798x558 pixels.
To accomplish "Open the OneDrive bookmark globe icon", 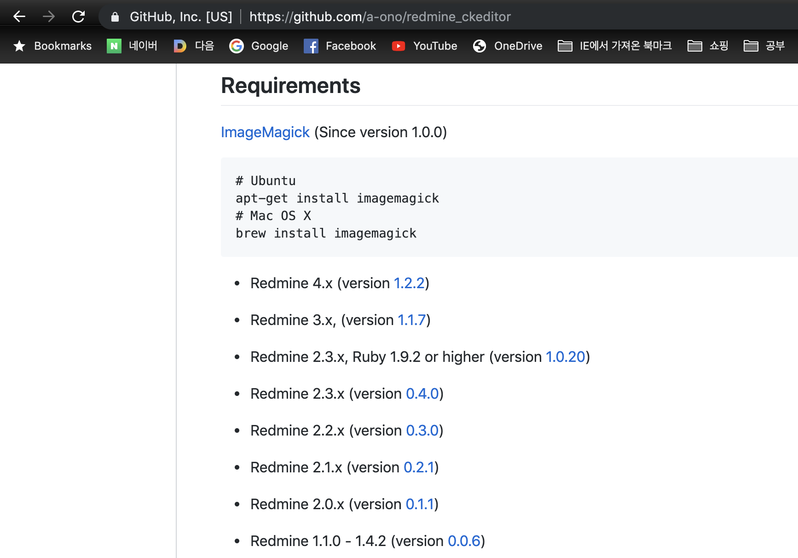I will pyautogui.click(x=480, y=46).
